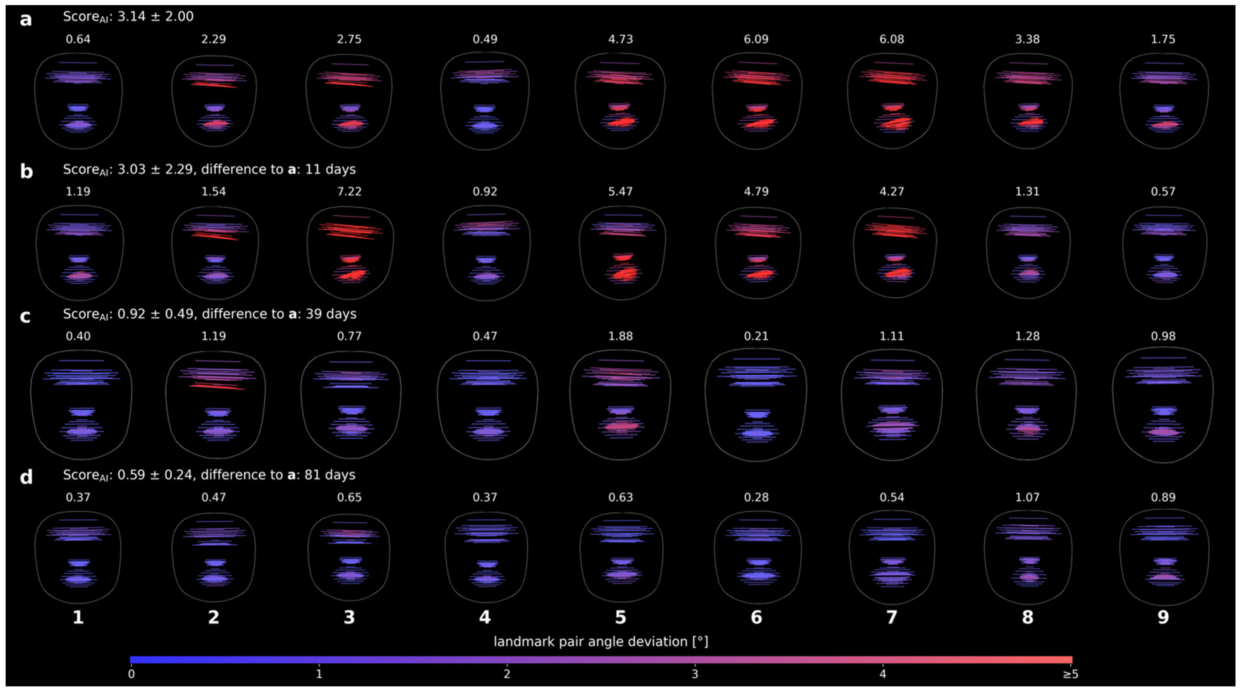Click the 'landmark pair angle deviation' label
The width and height of the screenshot is (1240, 692).
600,642
